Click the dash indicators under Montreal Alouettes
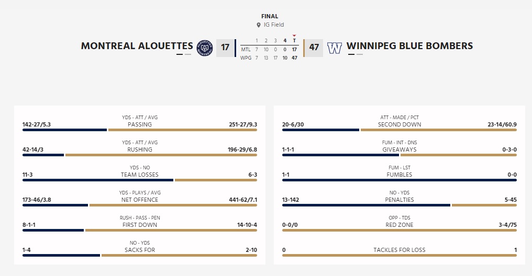Screen dimensions: 532x276 click(x=184, y=54)
